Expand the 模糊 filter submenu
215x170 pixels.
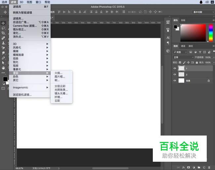[x=30, y=51]
